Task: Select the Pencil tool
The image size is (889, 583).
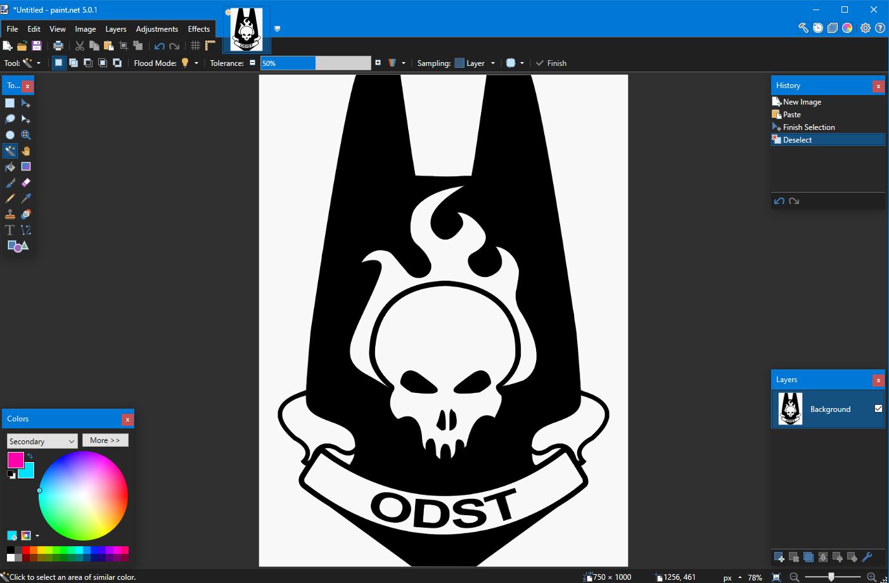Action: (10, 198)
